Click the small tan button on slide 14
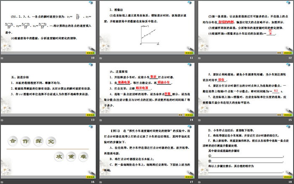 (181, 115)
